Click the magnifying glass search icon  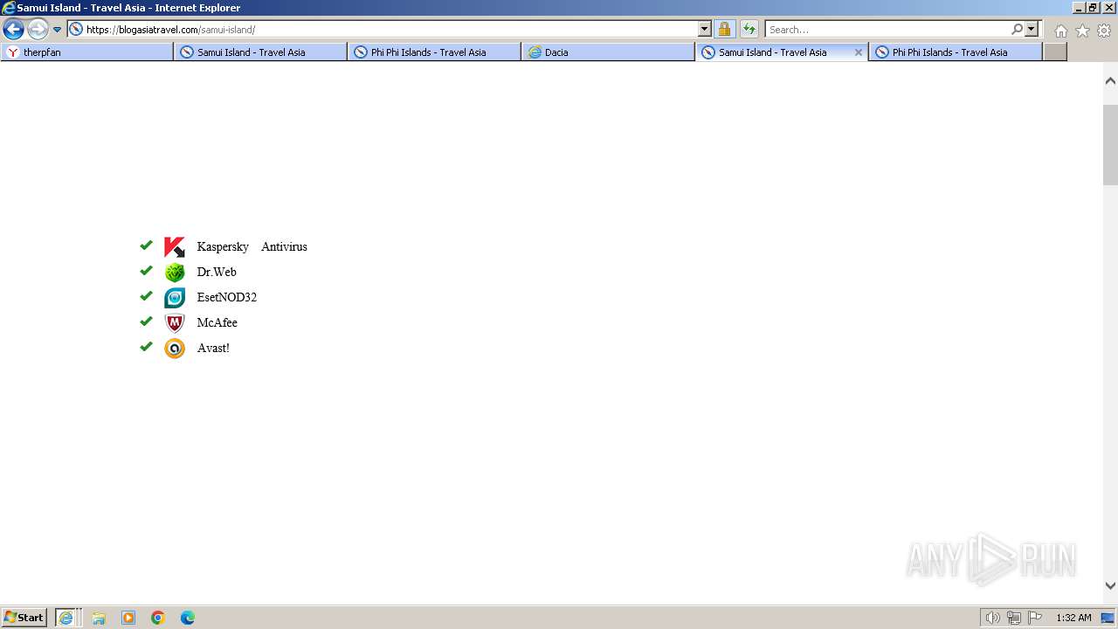pos(1017,30)
